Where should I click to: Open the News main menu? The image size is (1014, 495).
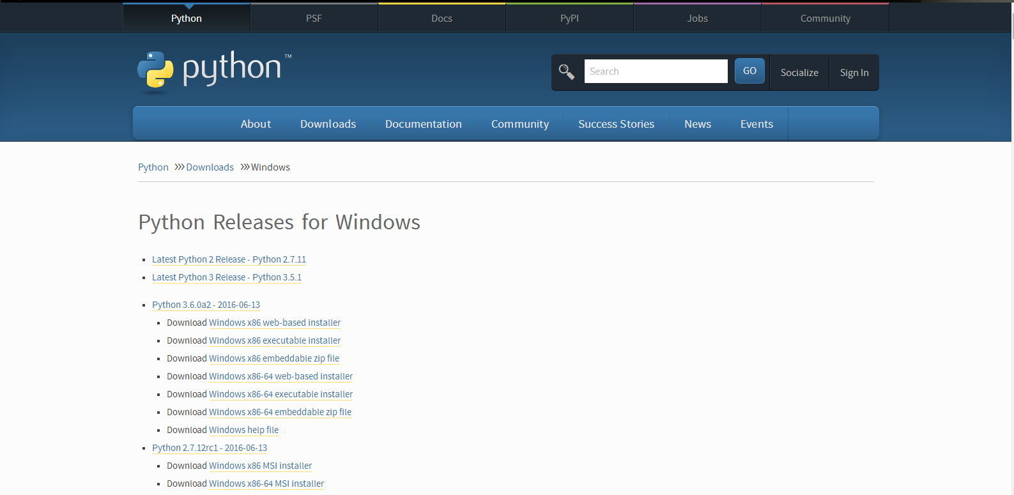[698, 124]
